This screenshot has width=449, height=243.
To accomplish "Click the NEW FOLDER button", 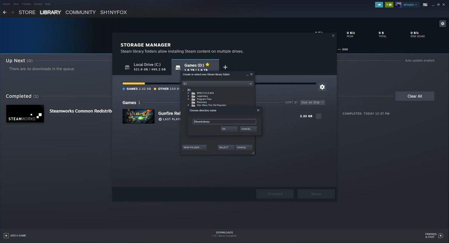I will point(194,147).
